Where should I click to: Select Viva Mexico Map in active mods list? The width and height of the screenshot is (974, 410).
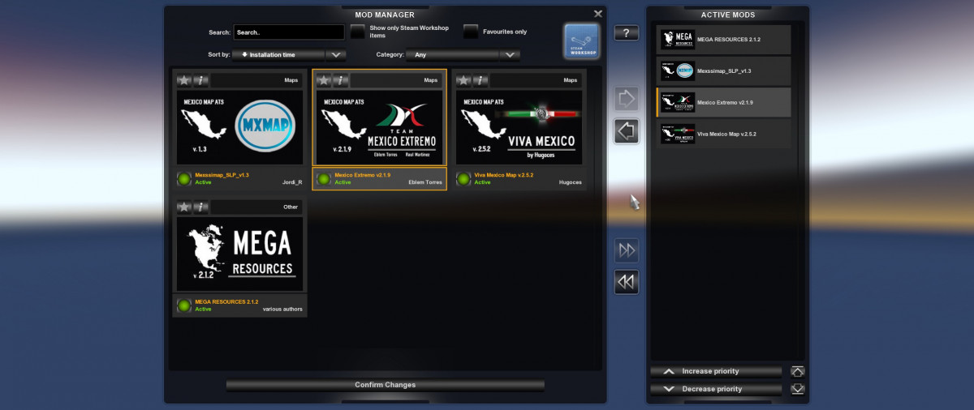tap(723, 134)
